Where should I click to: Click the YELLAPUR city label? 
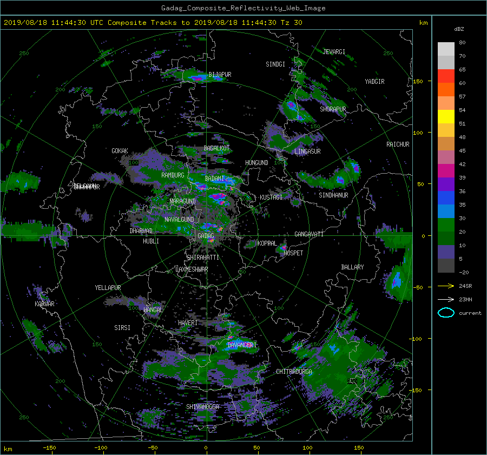[x=108, y=288]
